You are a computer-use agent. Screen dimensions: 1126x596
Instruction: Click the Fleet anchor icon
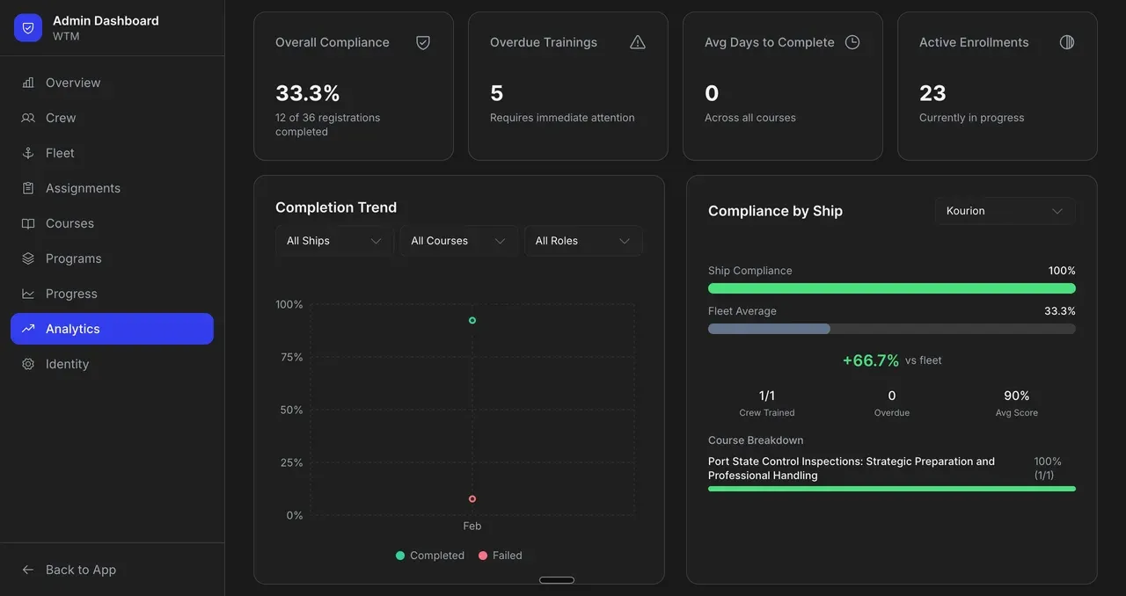tap(27, 152)
